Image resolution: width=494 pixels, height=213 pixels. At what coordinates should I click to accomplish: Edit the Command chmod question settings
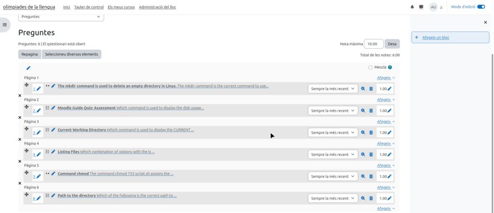(x=54, y=173)
